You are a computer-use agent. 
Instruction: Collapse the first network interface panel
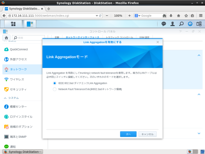point(199,55)
